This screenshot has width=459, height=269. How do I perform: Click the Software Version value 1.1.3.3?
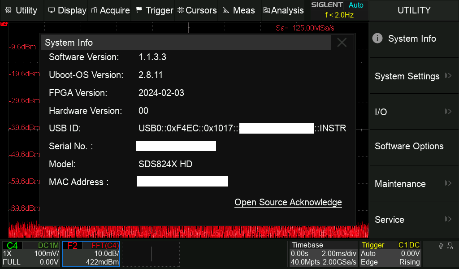click(152, 57)
